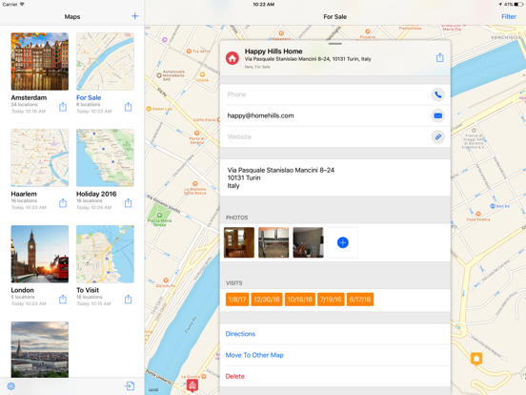Open the To Visit map thumbnail

pos(105,254)
